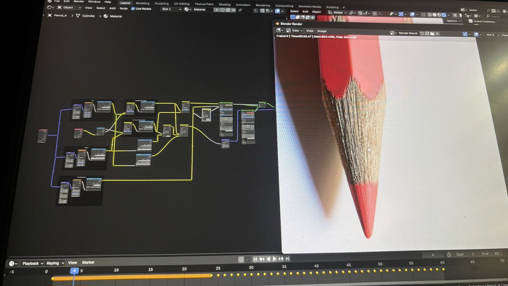
Task: Open image folder icon in Blender Render window
Action: click(x=432, y=33)
